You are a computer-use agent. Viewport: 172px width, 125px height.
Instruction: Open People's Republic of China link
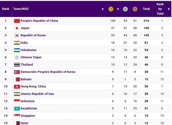click(x=39, y=21)
